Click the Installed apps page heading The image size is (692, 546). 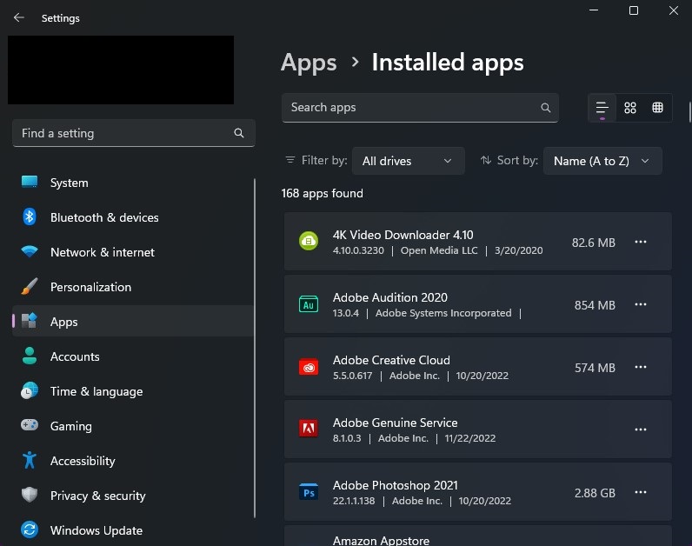448,63
